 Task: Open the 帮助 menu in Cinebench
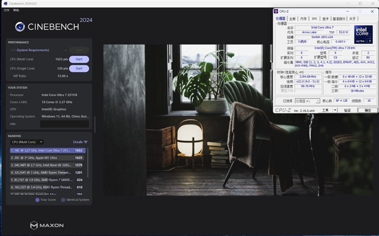tap(16, 10)
